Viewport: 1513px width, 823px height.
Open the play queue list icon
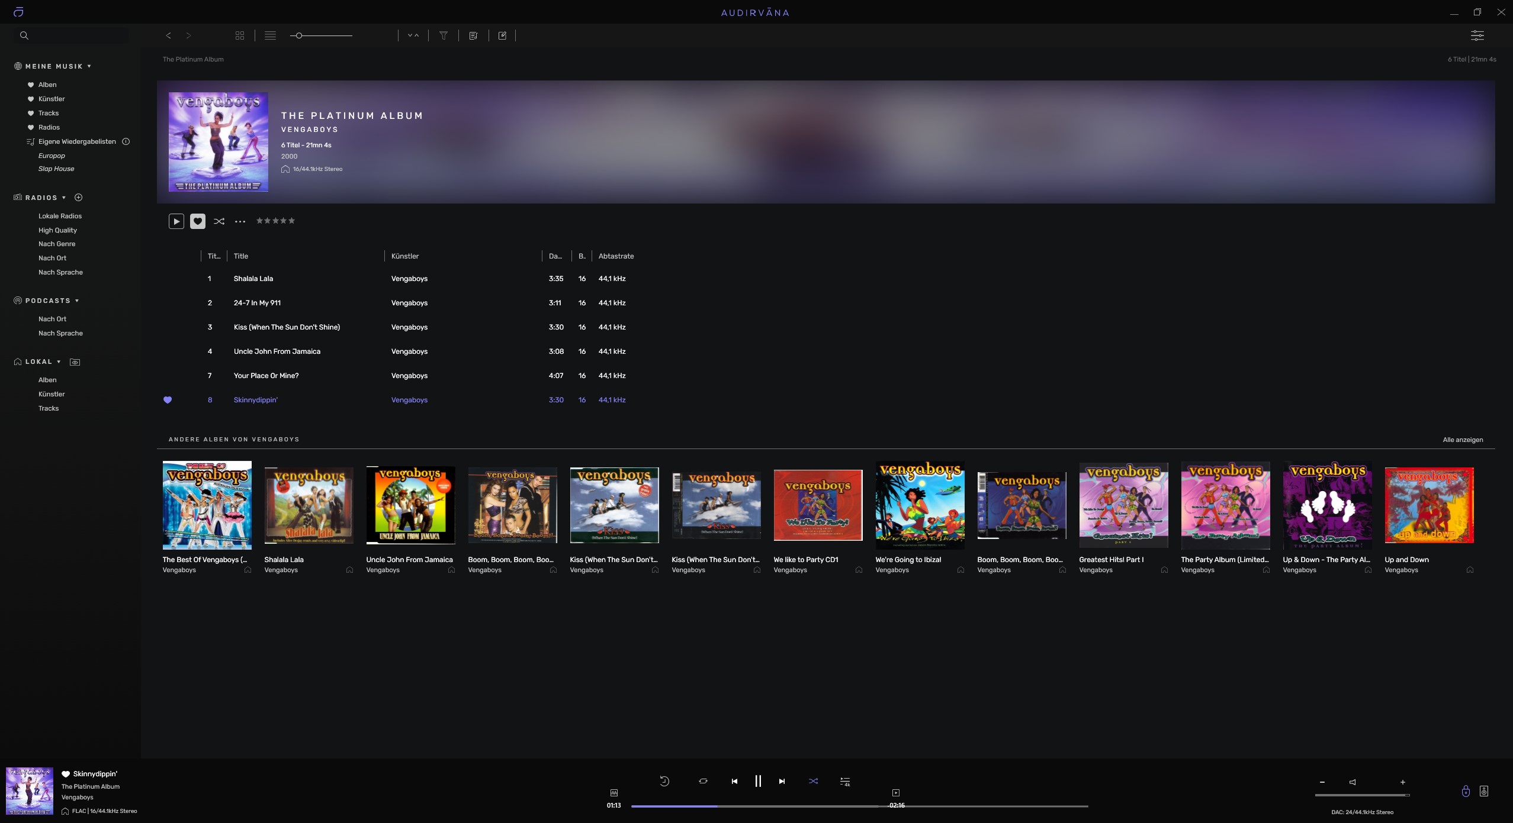pyautogui.click(x=473, y=35)
